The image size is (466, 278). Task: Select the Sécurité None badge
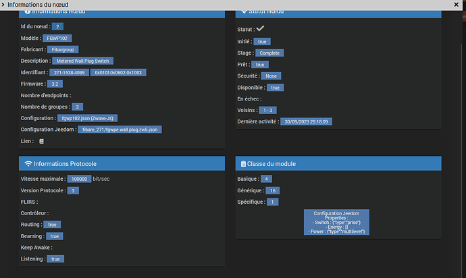click(271, 76)
